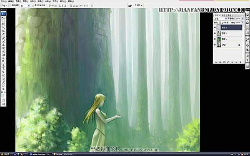
Task: Open the 编辑(E) Edit menu
Action: point(11,1)
